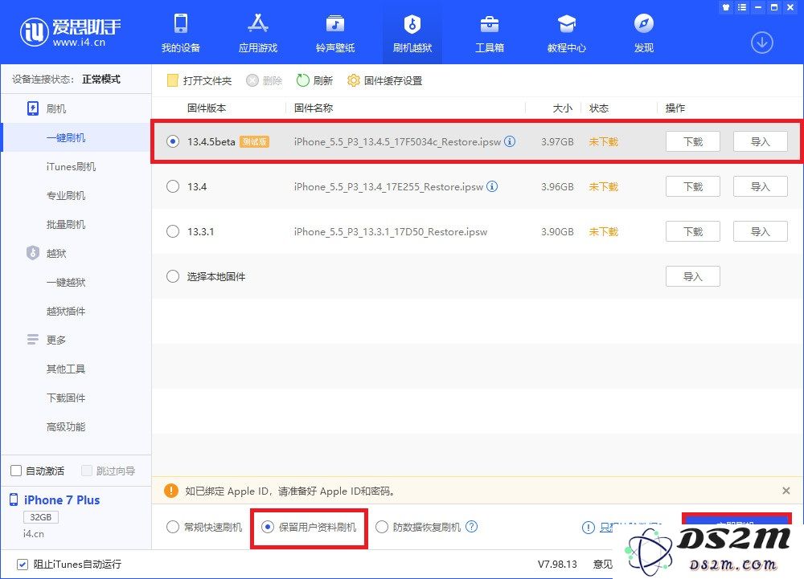Click the menu list icon in title bar
Image resolution: width=804 pixels, height=579 pixels.
click(742, 7)
